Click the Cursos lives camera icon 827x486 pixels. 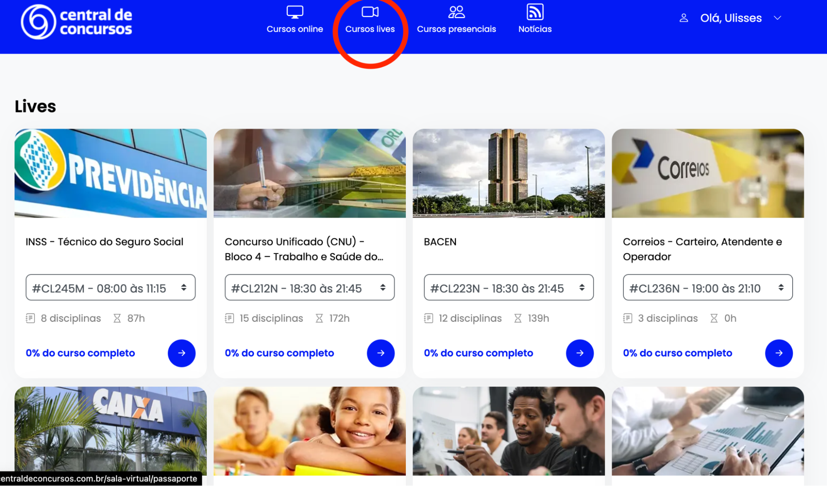370,12
